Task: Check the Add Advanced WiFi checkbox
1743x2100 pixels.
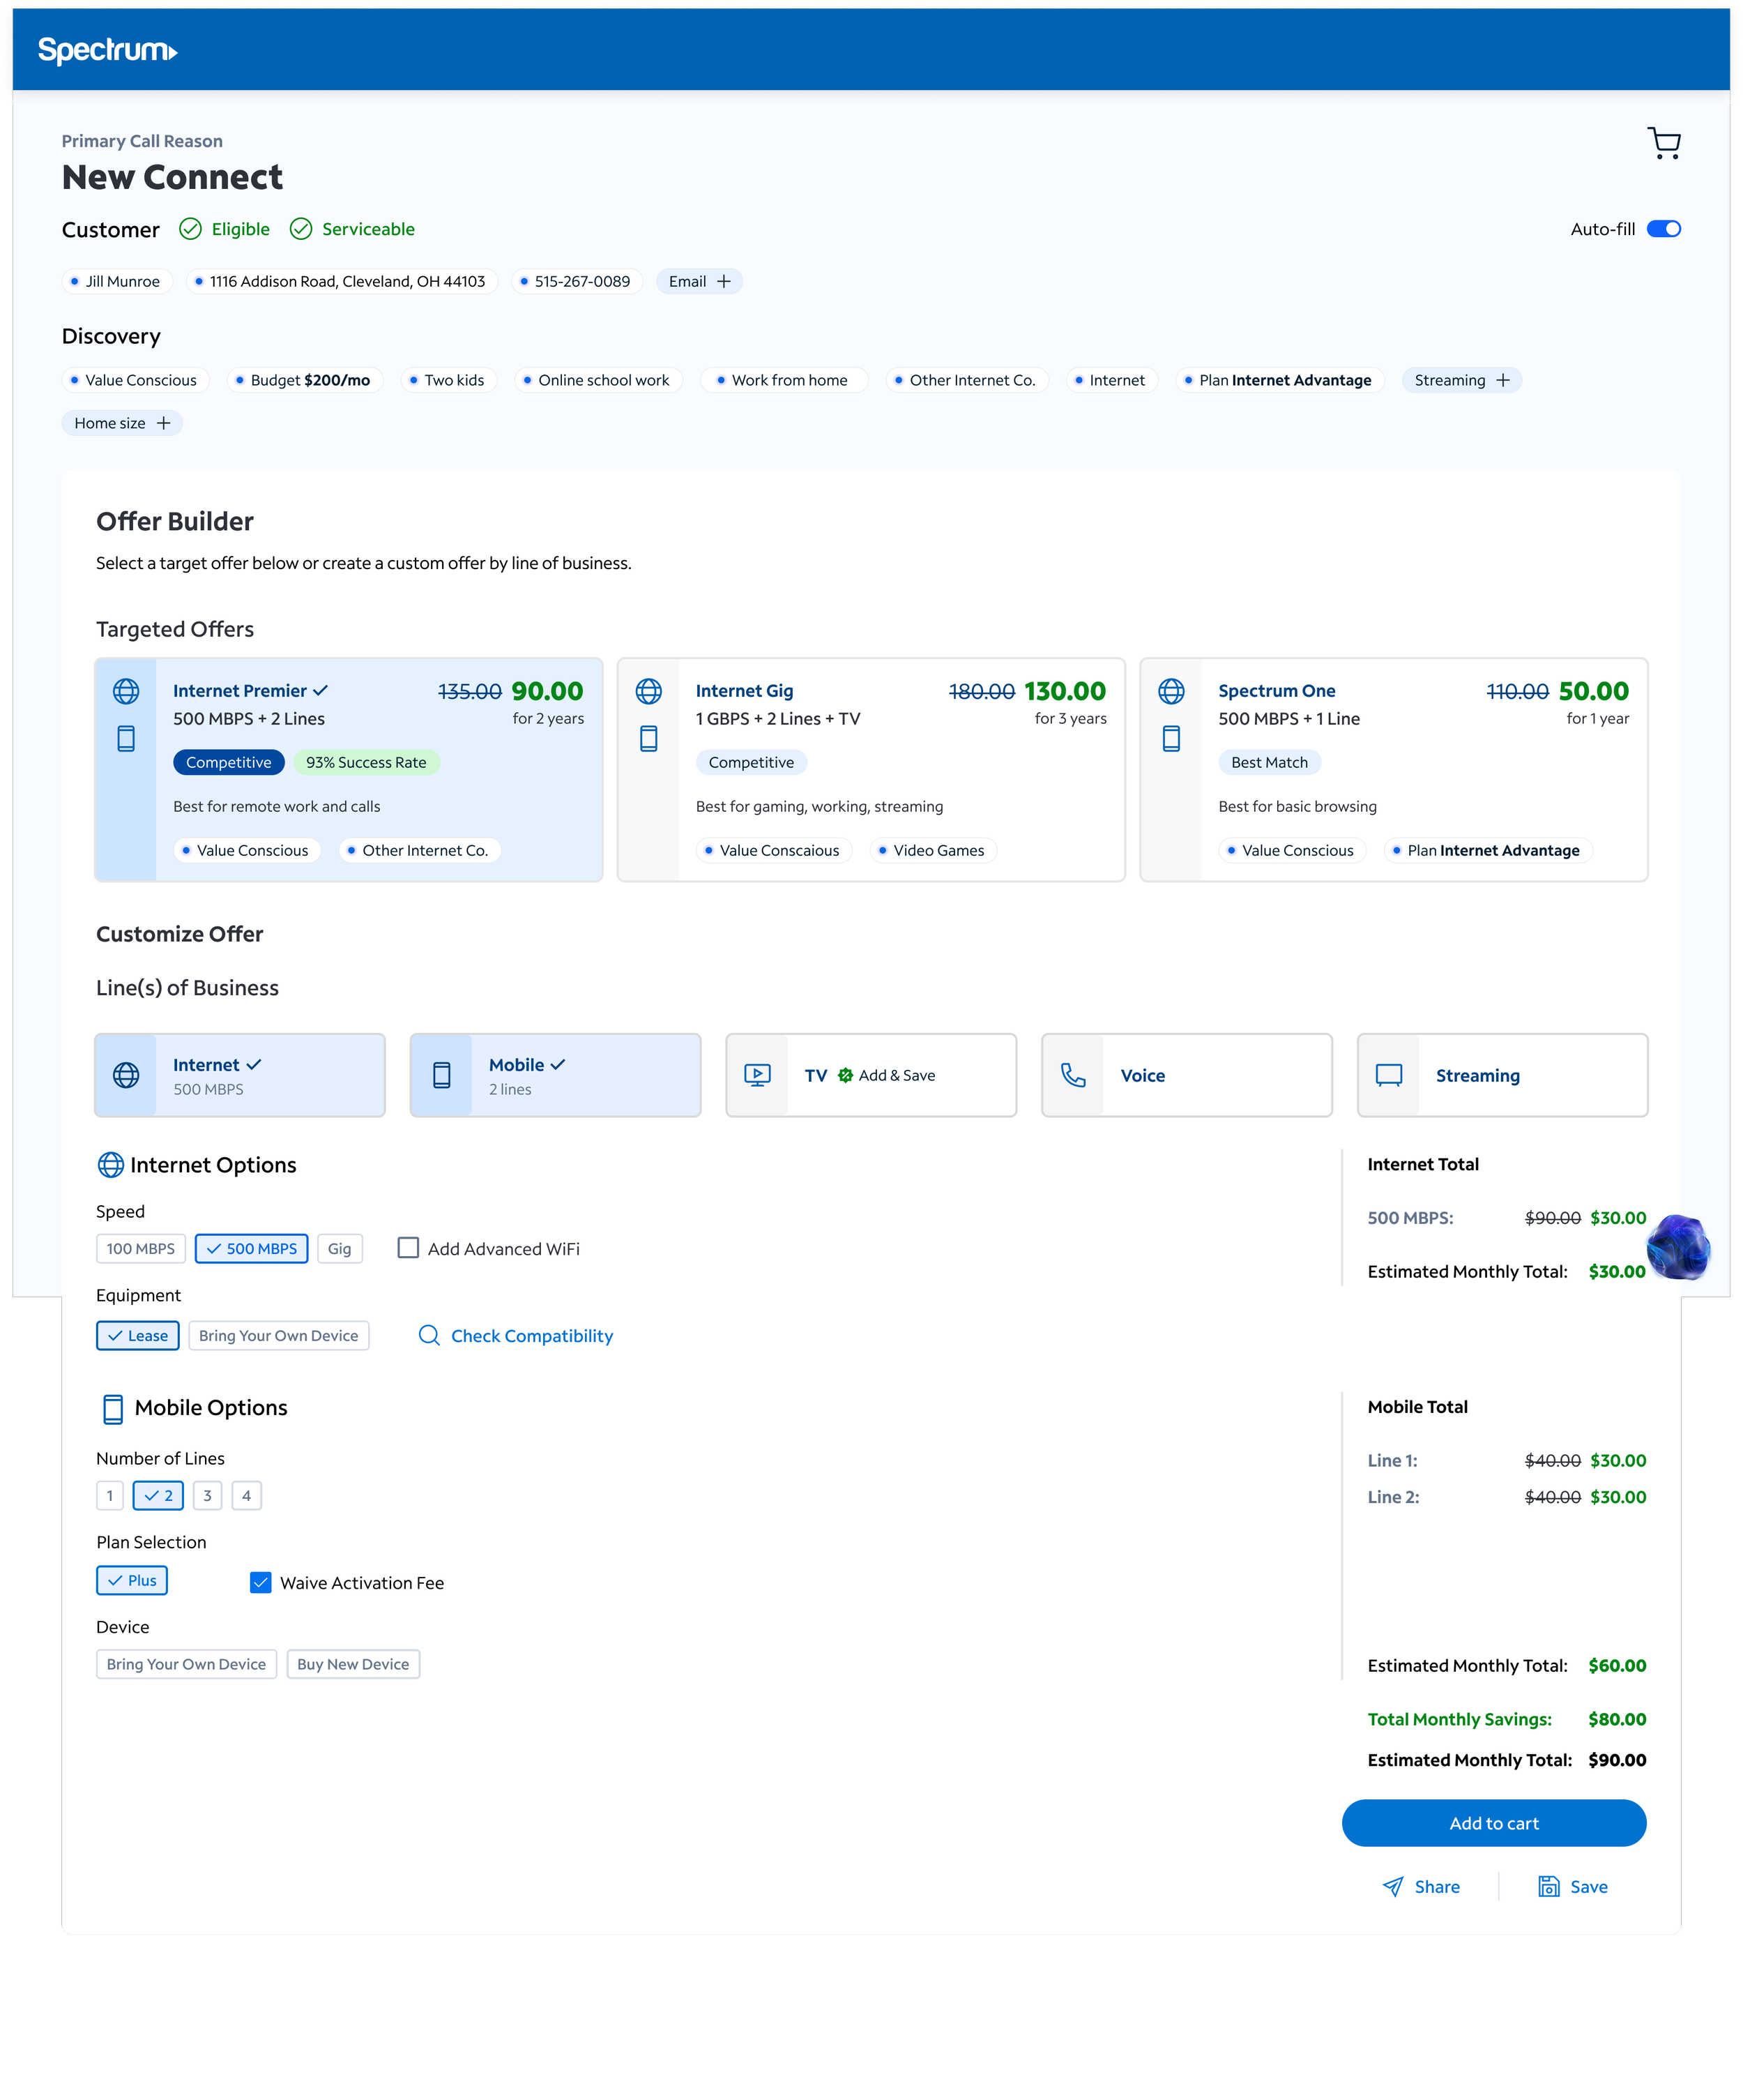Action: click(x=408, y=1248)
